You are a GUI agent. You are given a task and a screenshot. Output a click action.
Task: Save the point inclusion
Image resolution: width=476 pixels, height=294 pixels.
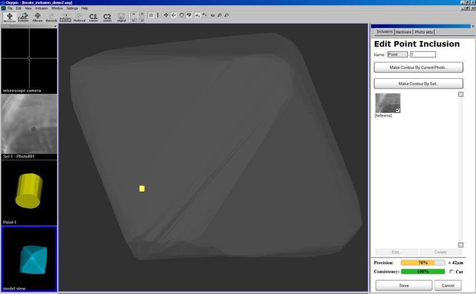coord(403,285)
